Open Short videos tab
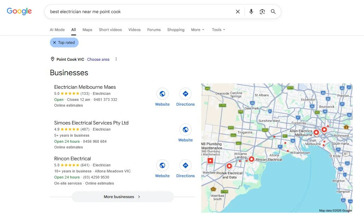This screenshot has height=220, width=364. (110, 30)
